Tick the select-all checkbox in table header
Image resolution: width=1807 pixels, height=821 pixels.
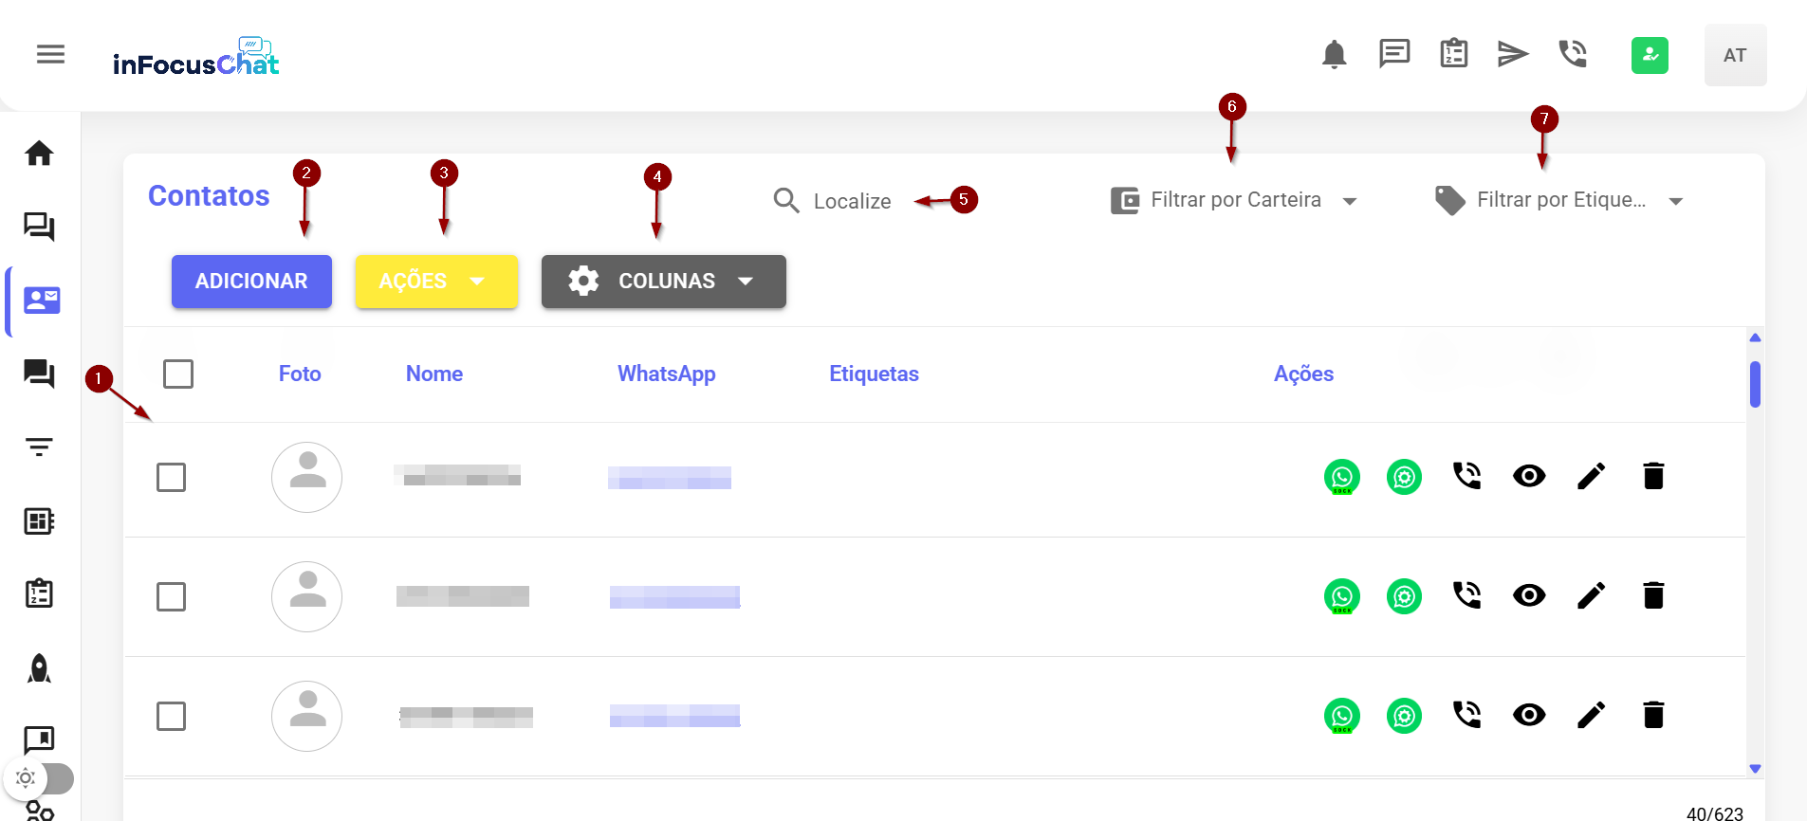178,374
